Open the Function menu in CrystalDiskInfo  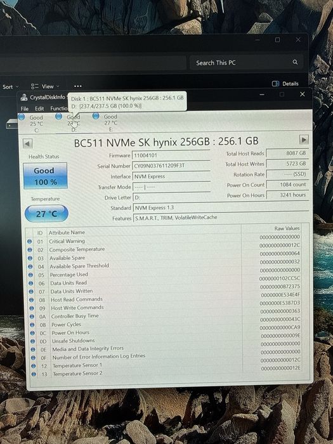click(x=59, y=108)
